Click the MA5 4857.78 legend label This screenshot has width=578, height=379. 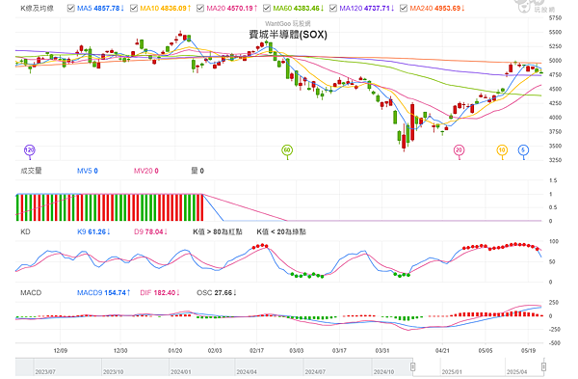click(x=100, y=8)
